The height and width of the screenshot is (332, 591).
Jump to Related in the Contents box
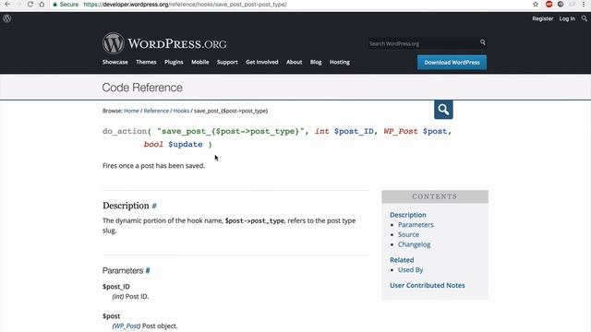click(x=402, y=260)
